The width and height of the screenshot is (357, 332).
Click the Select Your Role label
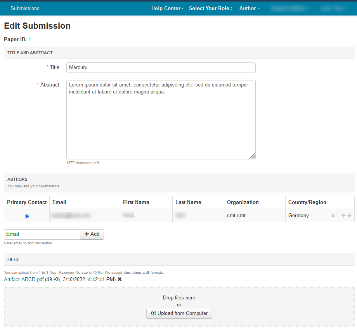tap(210, 8)
